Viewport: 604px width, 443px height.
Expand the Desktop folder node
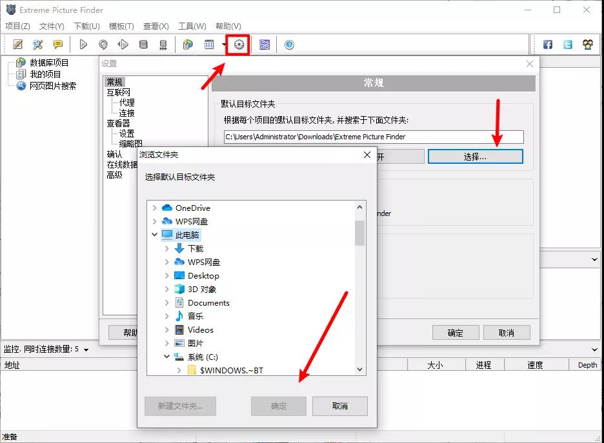(x=166, y=275)
